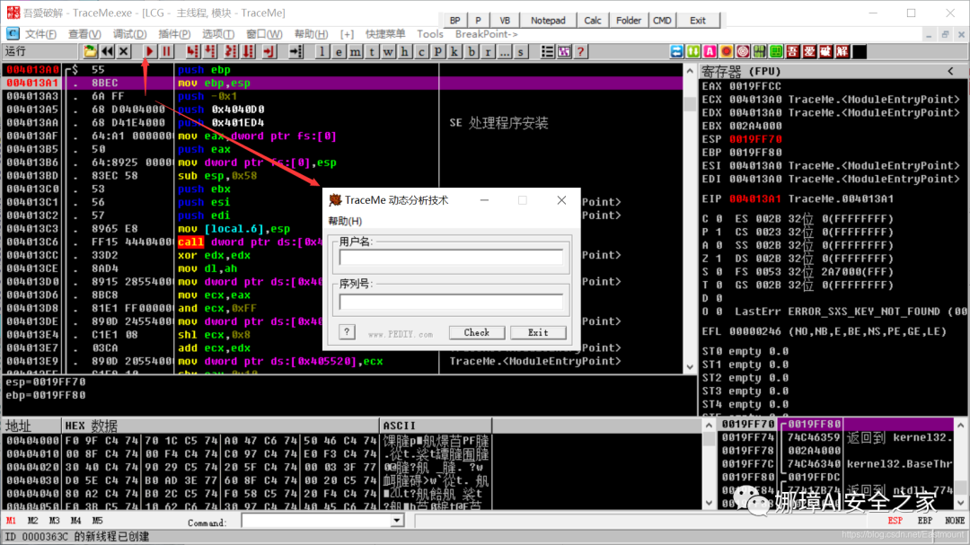Open the 查看(V) menu
This screenshot has width=970, height=545.
[x=84, y=34]
